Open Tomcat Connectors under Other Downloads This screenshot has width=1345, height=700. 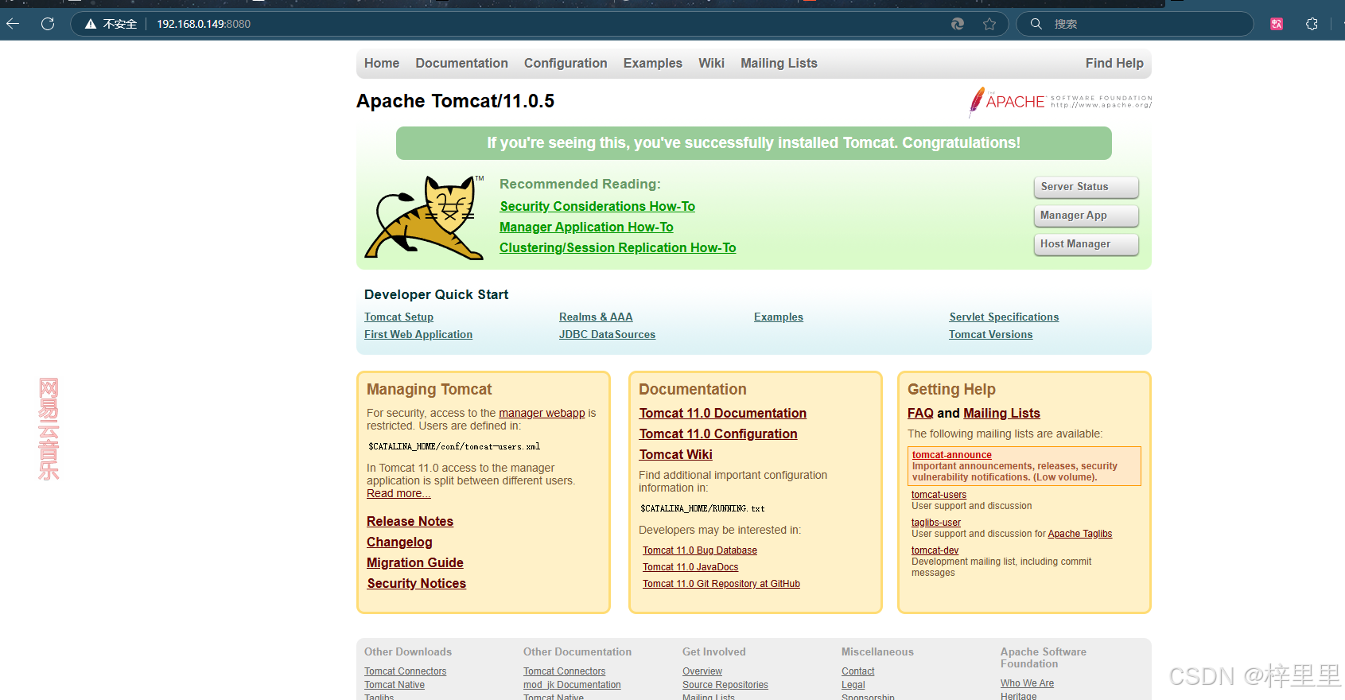pos(405,671)
